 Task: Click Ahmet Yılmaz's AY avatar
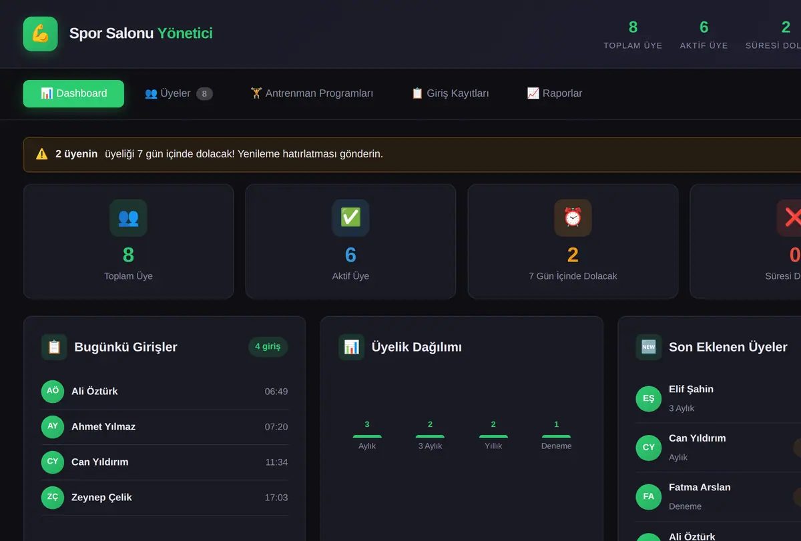point(53,427)
